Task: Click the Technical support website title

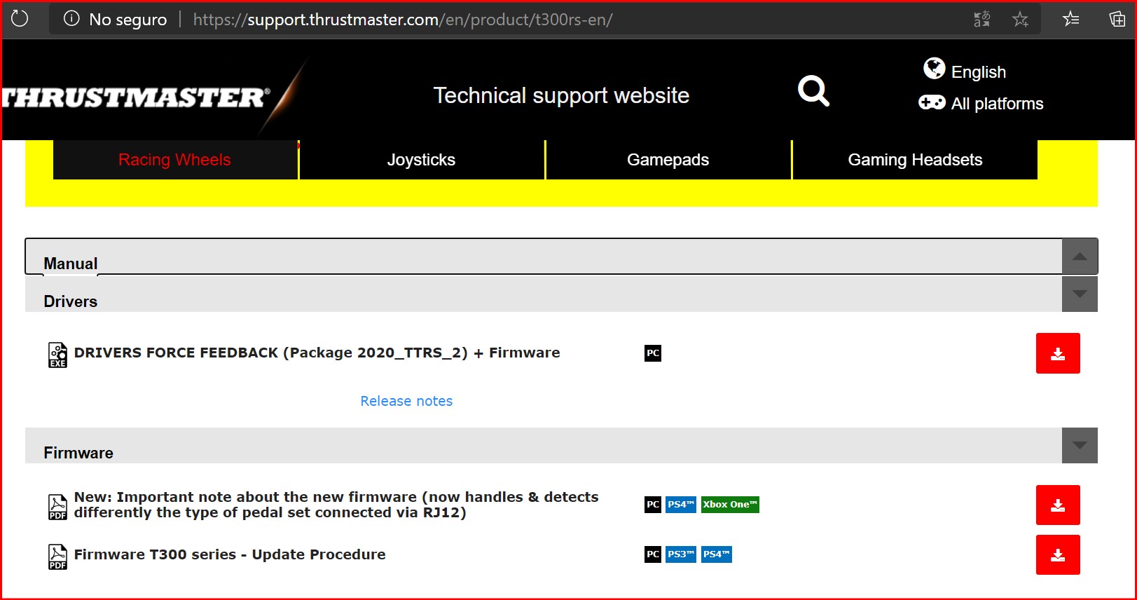Action: pos(561,95)
